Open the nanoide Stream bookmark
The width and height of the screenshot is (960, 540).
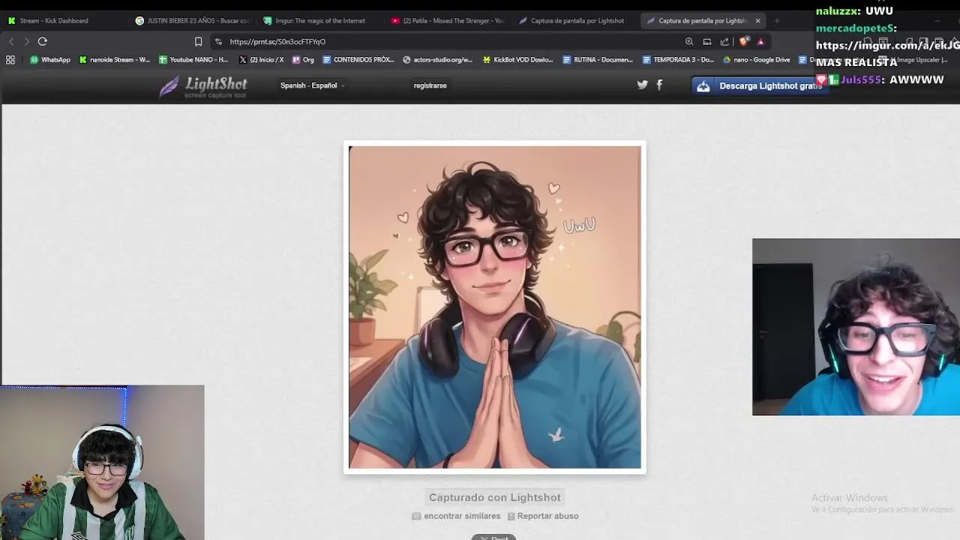[x=115, y=59]
